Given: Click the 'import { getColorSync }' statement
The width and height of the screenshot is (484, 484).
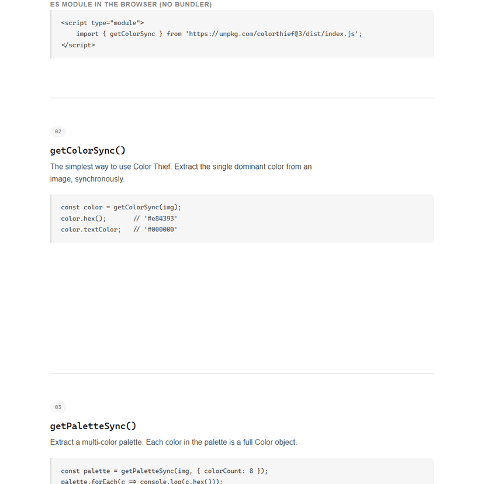Looking at the screenshot, I should pyautogui.click(x=119, y=34).
